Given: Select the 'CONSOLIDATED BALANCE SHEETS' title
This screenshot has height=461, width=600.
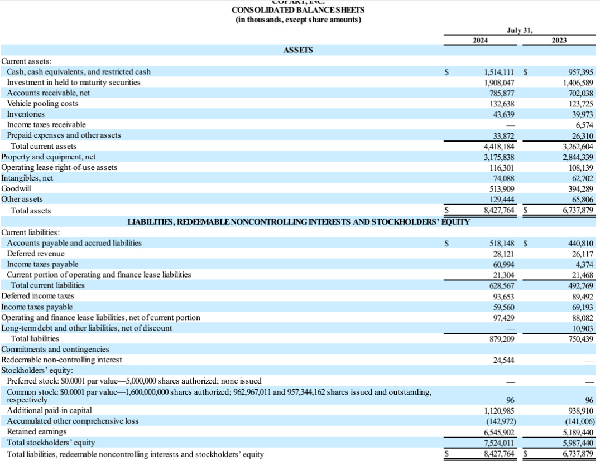Looking at the screenshot, I should (x=298, y=11).
